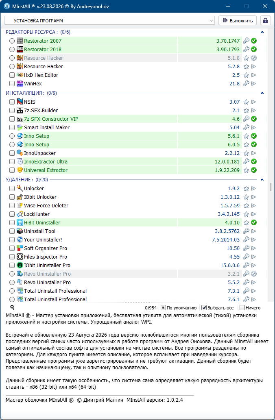This screenshot has height=420, width=275.
Task: Tick the Ничего checkbox
Action: pos(242,308)
